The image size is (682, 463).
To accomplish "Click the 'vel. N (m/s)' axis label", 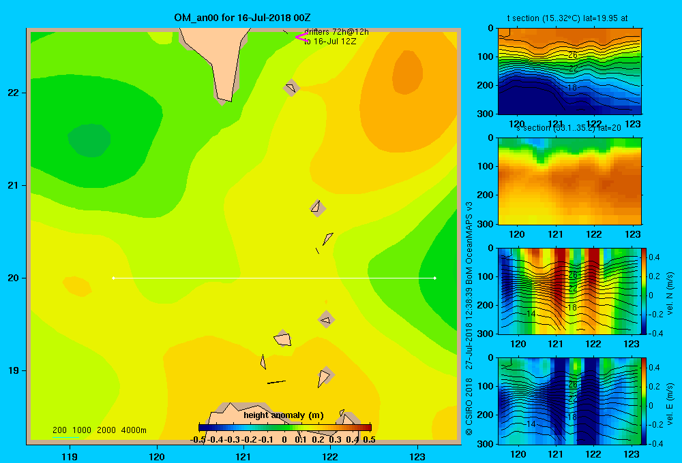I will pyautogui.click(x=670, y=293).
